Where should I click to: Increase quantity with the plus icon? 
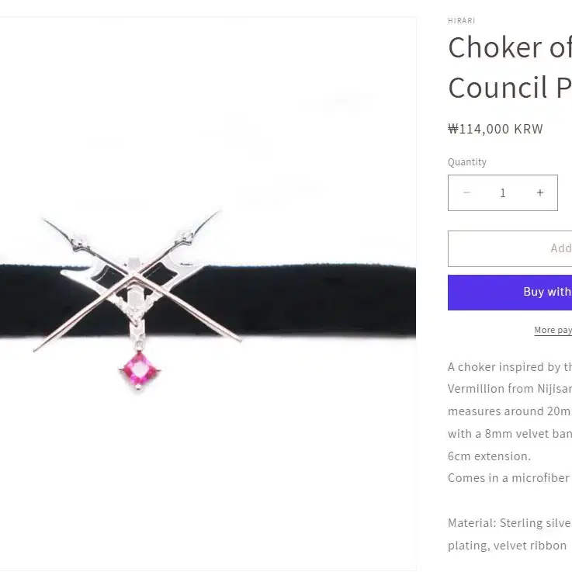(540, 192)
